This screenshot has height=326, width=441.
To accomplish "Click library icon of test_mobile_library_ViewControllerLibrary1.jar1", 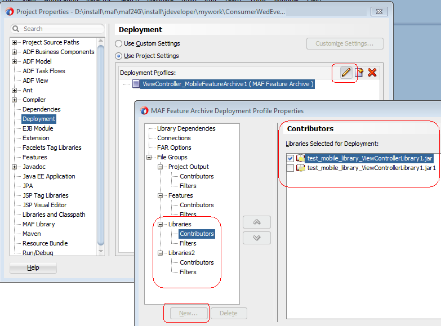I will 301,168.
